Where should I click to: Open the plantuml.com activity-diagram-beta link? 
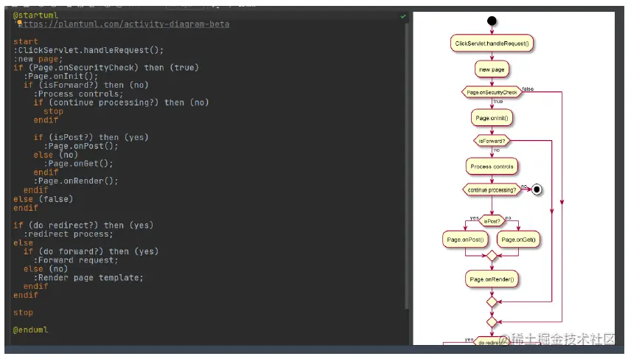pyautogui.click(x=125, y=24)
